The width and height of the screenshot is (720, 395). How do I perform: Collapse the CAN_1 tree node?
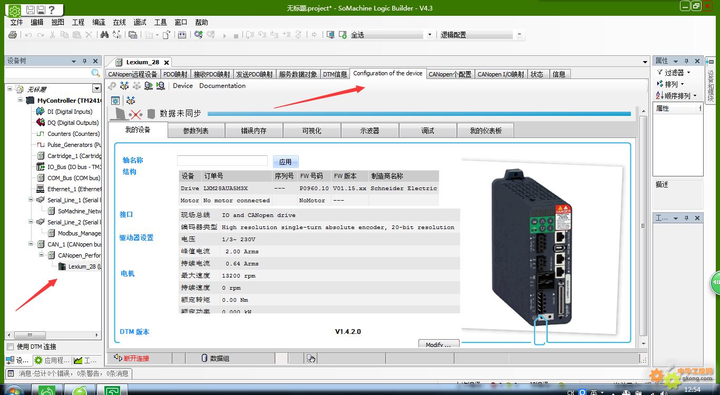coord(31,244)
